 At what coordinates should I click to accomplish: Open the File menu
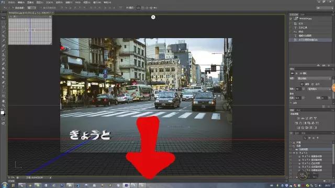pyautogui.click(x=12, y=2)
